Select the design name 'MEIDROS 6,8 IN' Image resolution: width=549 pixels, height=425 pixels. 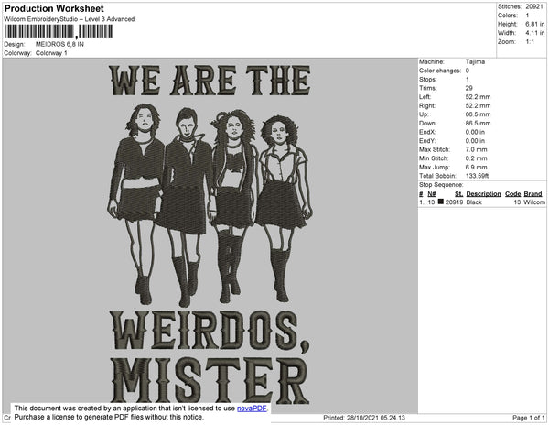[59, 45]
